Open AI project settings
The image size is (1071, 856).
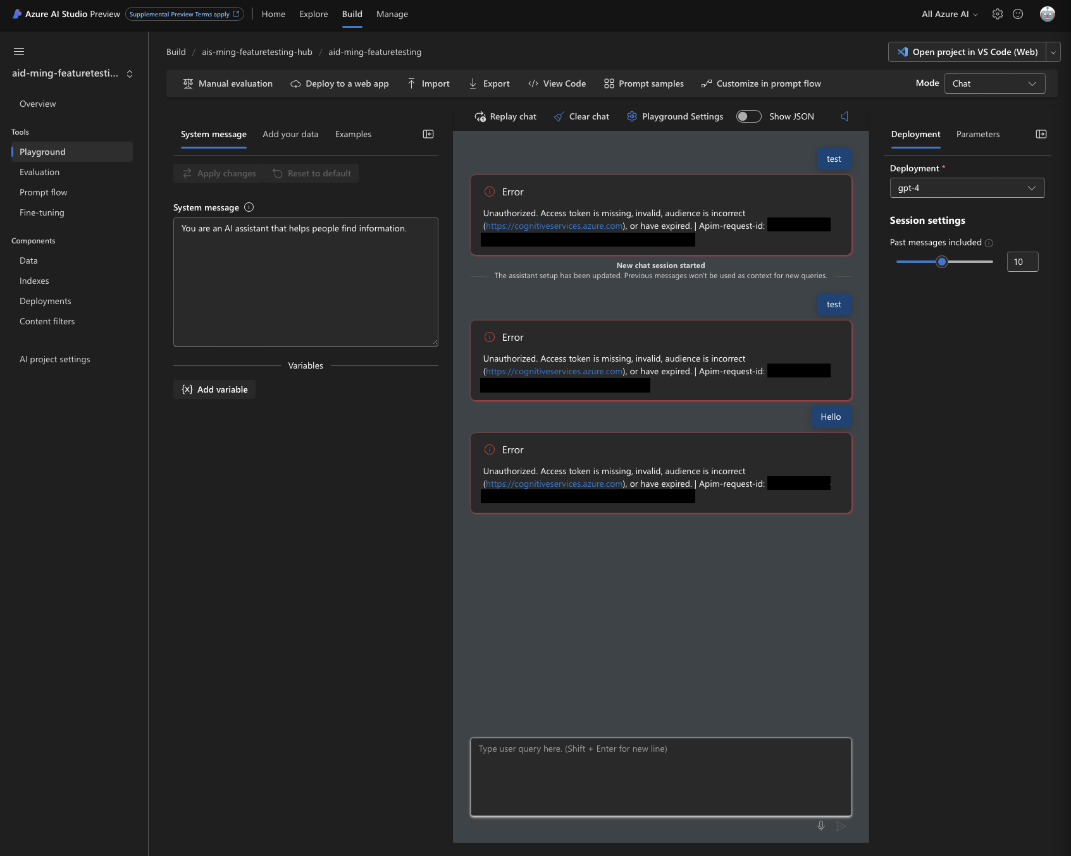click(54, 359)
